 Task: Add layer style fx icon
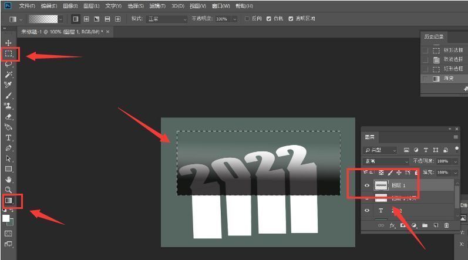[392, 225]
